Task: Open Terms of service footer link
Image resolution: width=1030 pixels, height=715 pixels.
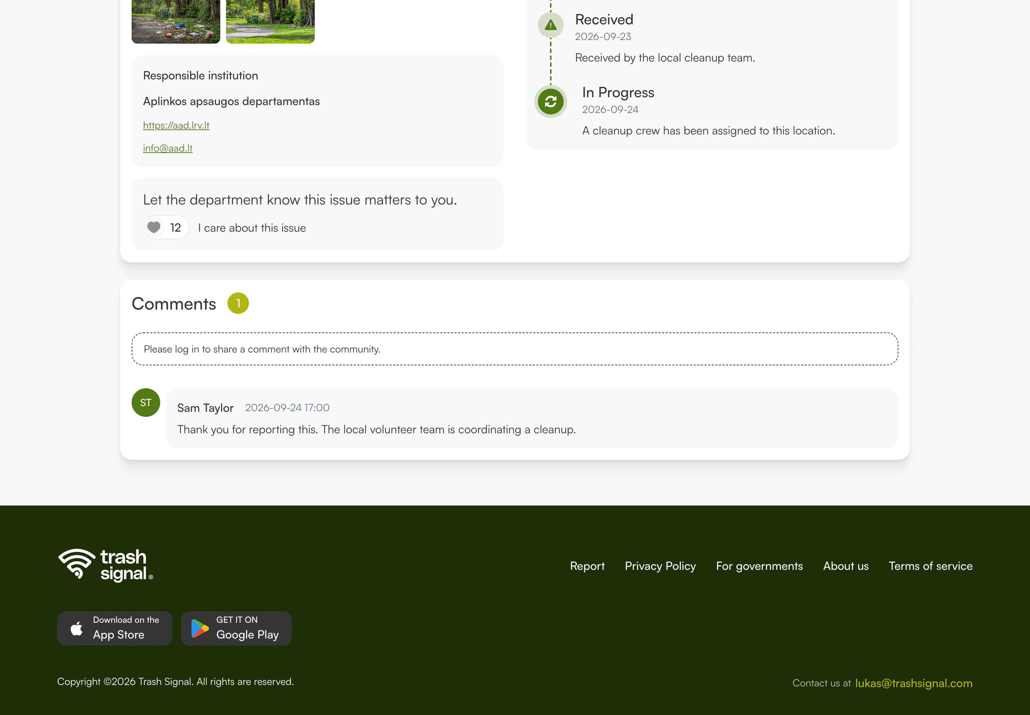Action: (931, 566)
